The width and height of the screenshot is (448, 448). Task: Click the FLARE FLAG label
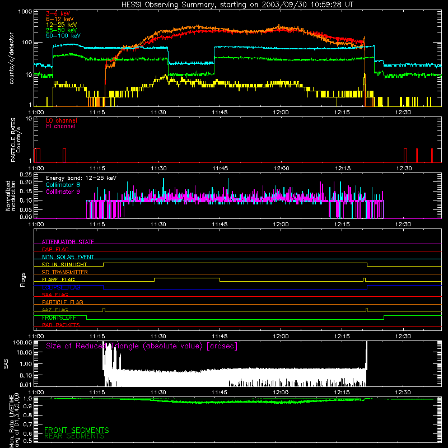(x=58, y=279)
